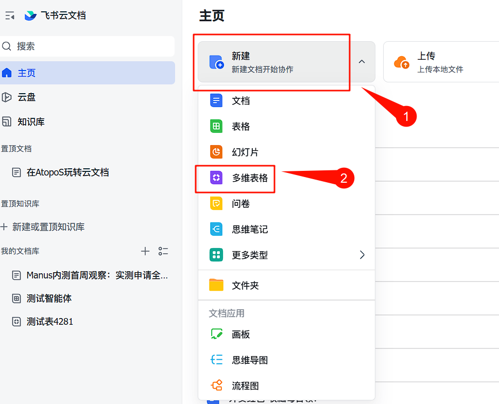499x404 pixels.
Task: Click the yellow 文件夹 icon
Action: (216, 285)
